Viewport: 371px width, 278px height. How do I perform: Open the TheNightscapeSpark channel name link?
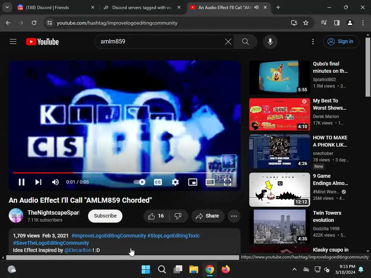click(54, 212)
